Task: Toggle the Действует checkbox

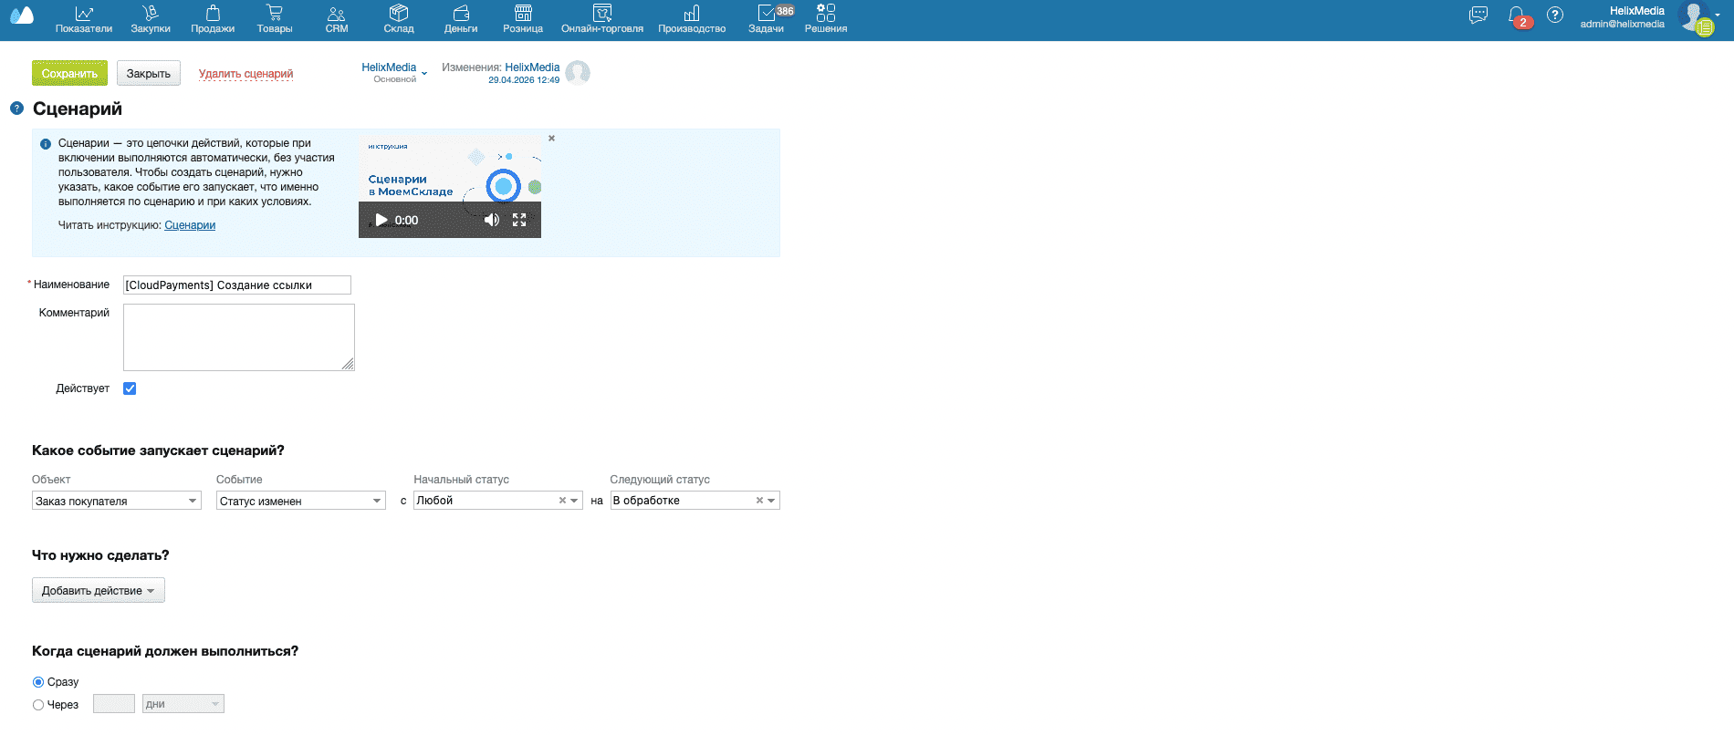Action: [130, 388]
